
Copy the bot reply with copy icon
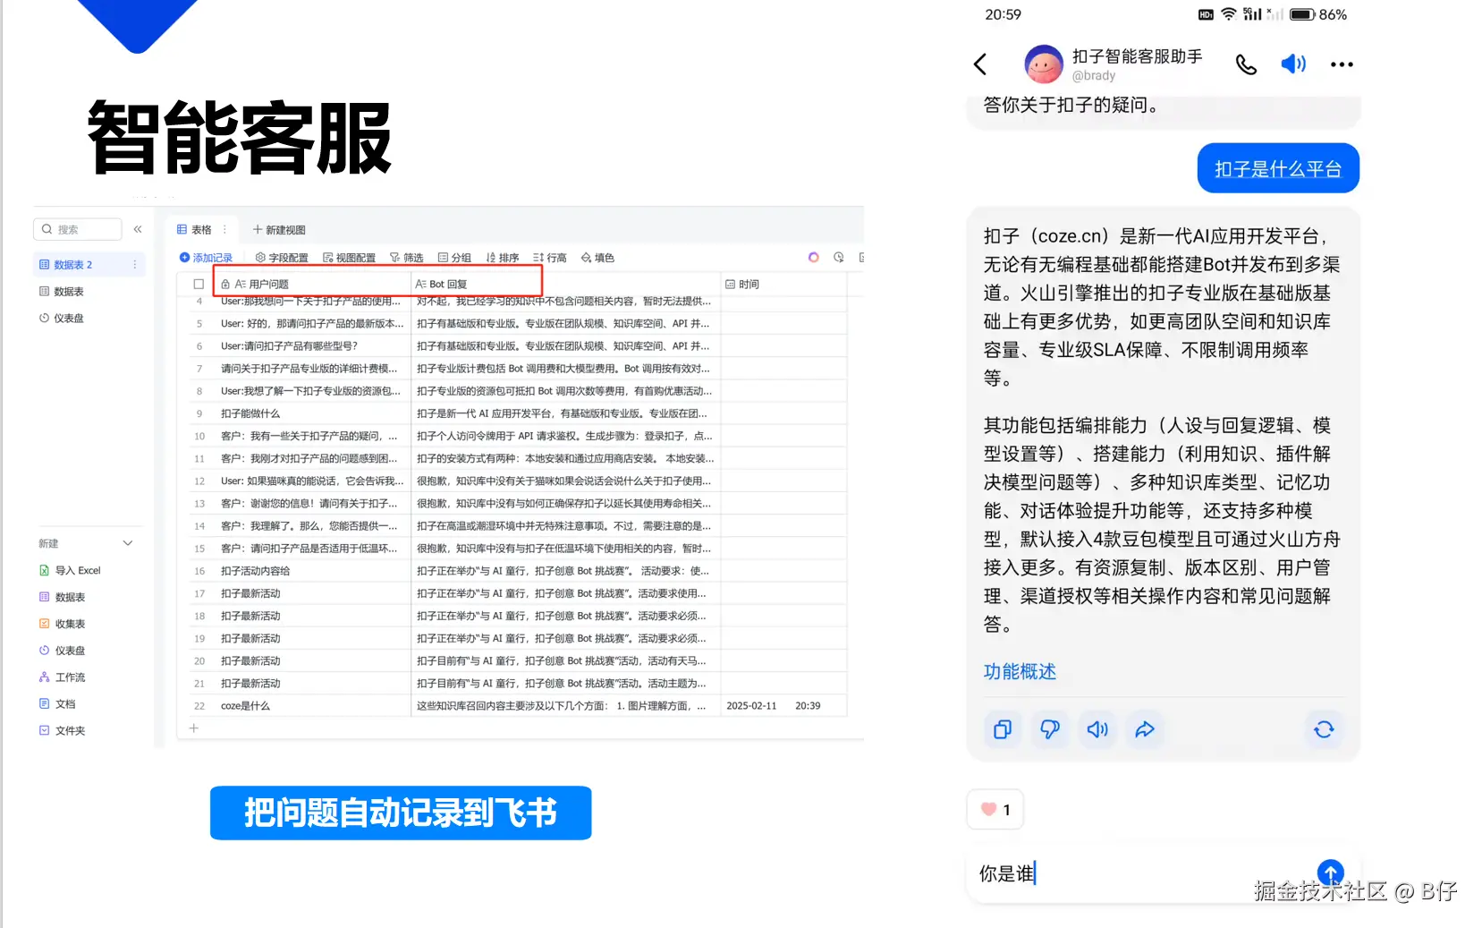(x=1003, y=729)
